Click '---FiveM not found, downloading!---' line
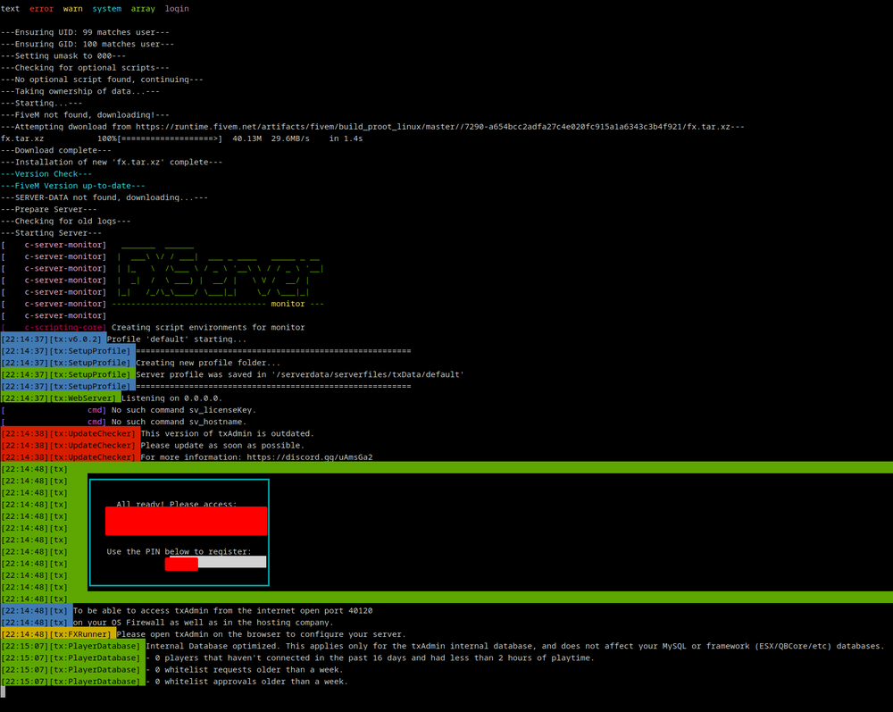Viewport: 893px width, 712px height. click(85, 114)
